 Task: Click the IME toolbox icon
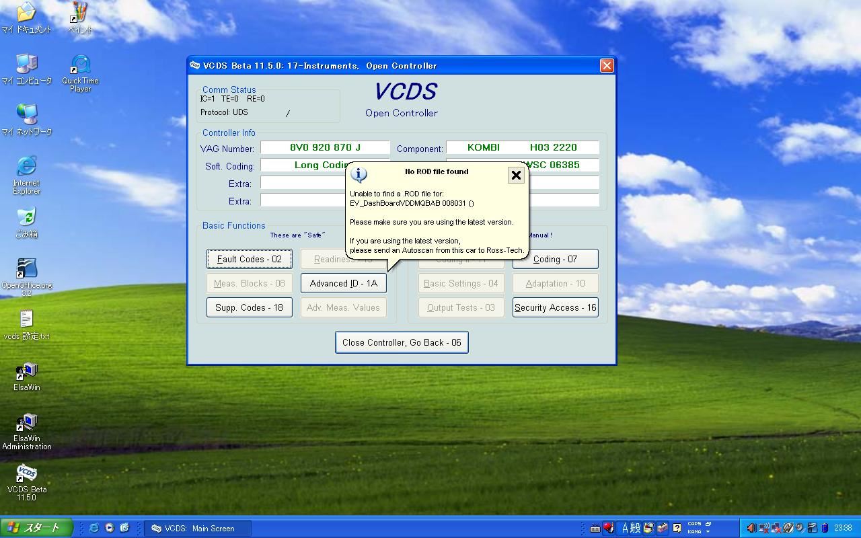pyautogui.click(x=662, y=528)
